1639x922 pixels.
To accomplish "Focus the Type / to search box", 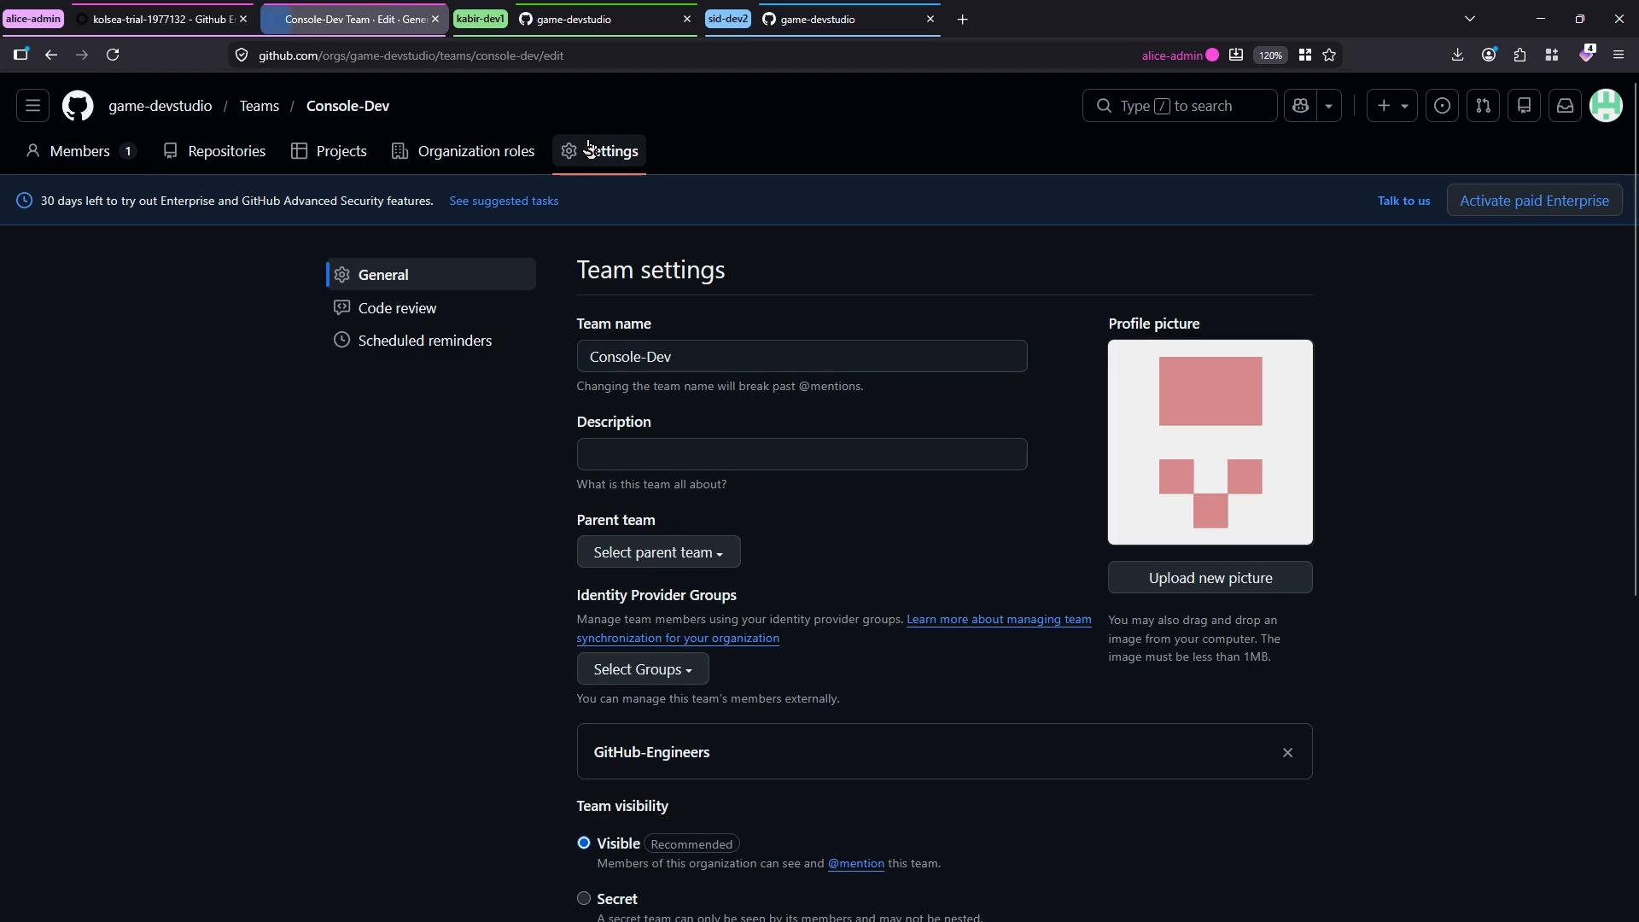I will [x=1180, y=106].
